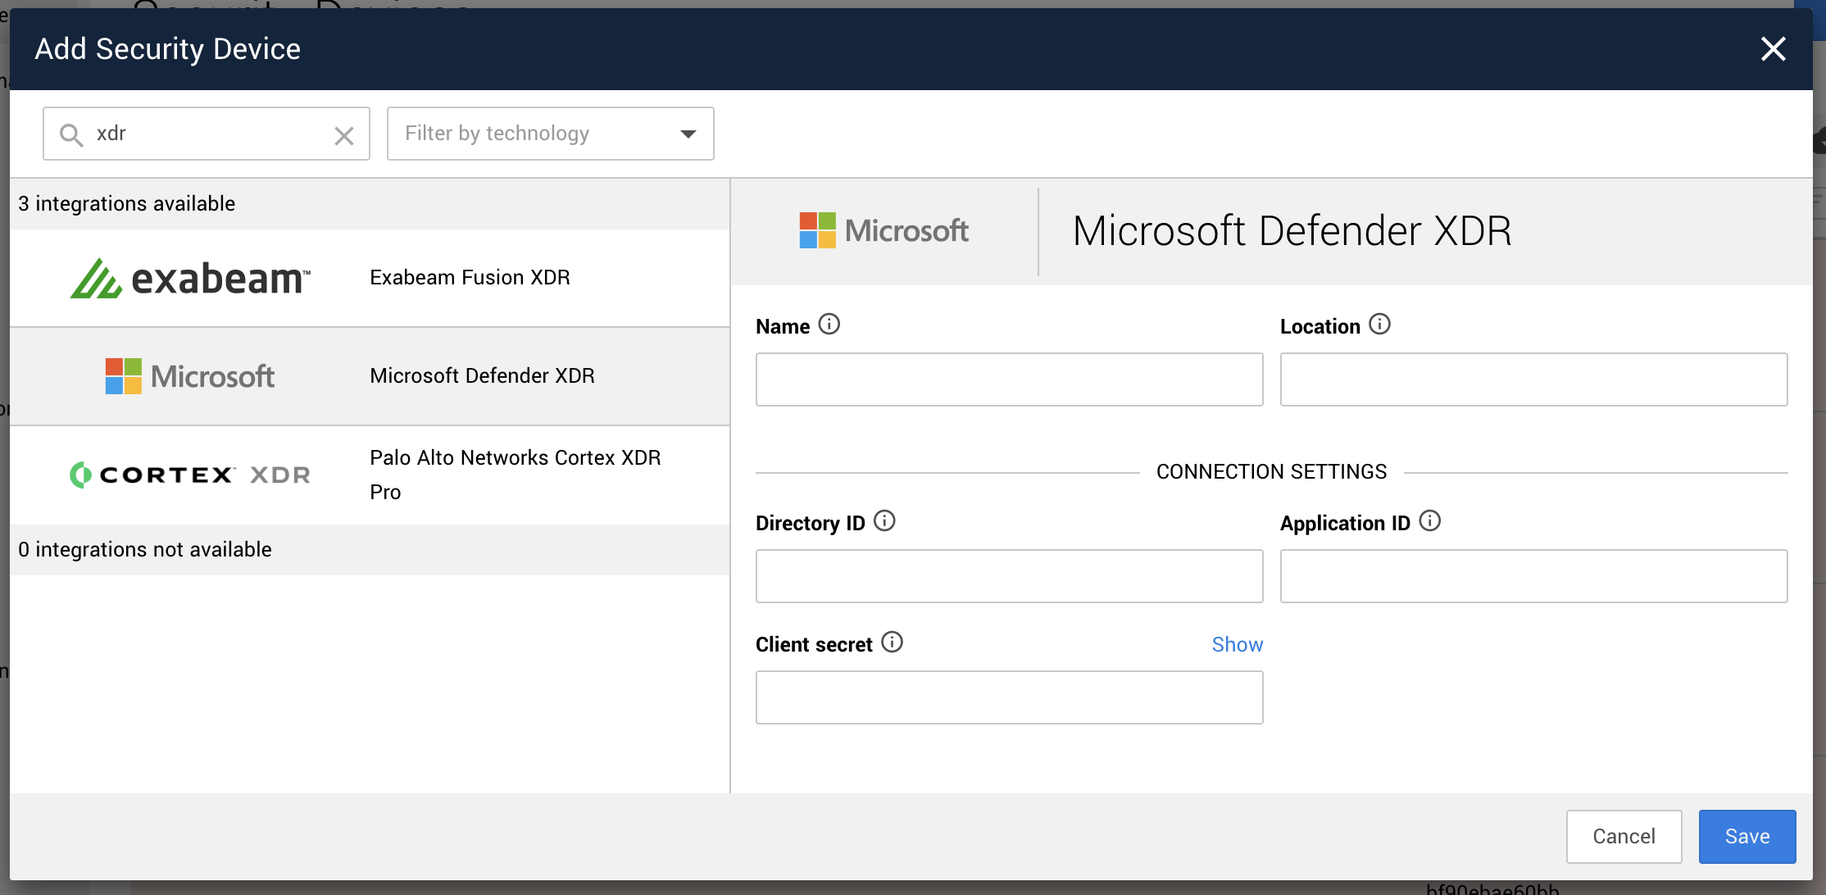Open the Filter by technology dropdown
The height and width of the screenshot is (895, 1826).
551,134
